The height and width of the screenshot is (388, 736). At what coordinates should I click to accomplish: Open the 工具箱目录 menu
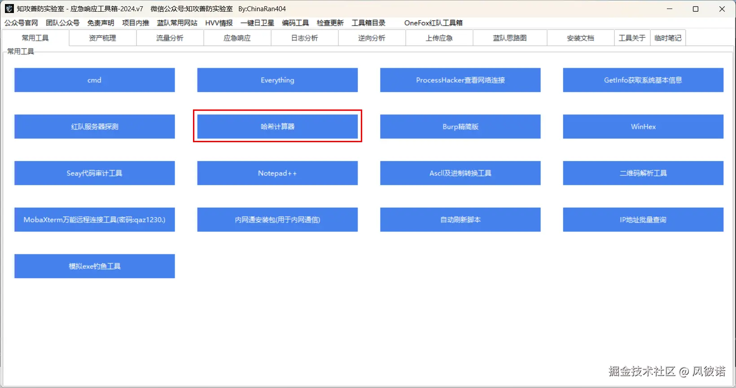[x=368, y=23]
